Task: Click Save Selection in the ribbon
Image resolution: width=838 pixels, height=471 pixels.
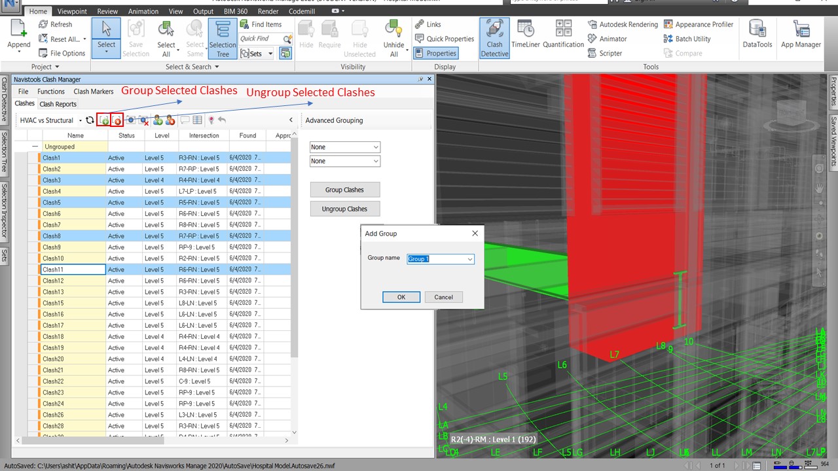Action: (x=136, y=38)
